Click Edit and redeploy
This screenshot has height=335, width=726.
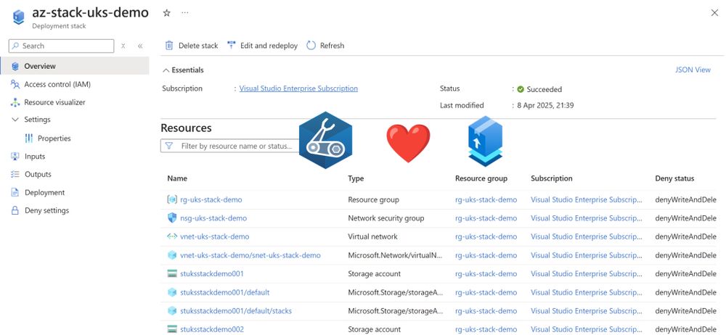263,46
